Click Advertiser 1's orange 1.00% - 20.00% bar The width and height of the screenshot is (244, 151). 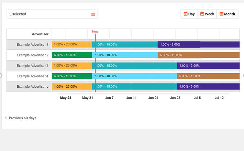72,44
